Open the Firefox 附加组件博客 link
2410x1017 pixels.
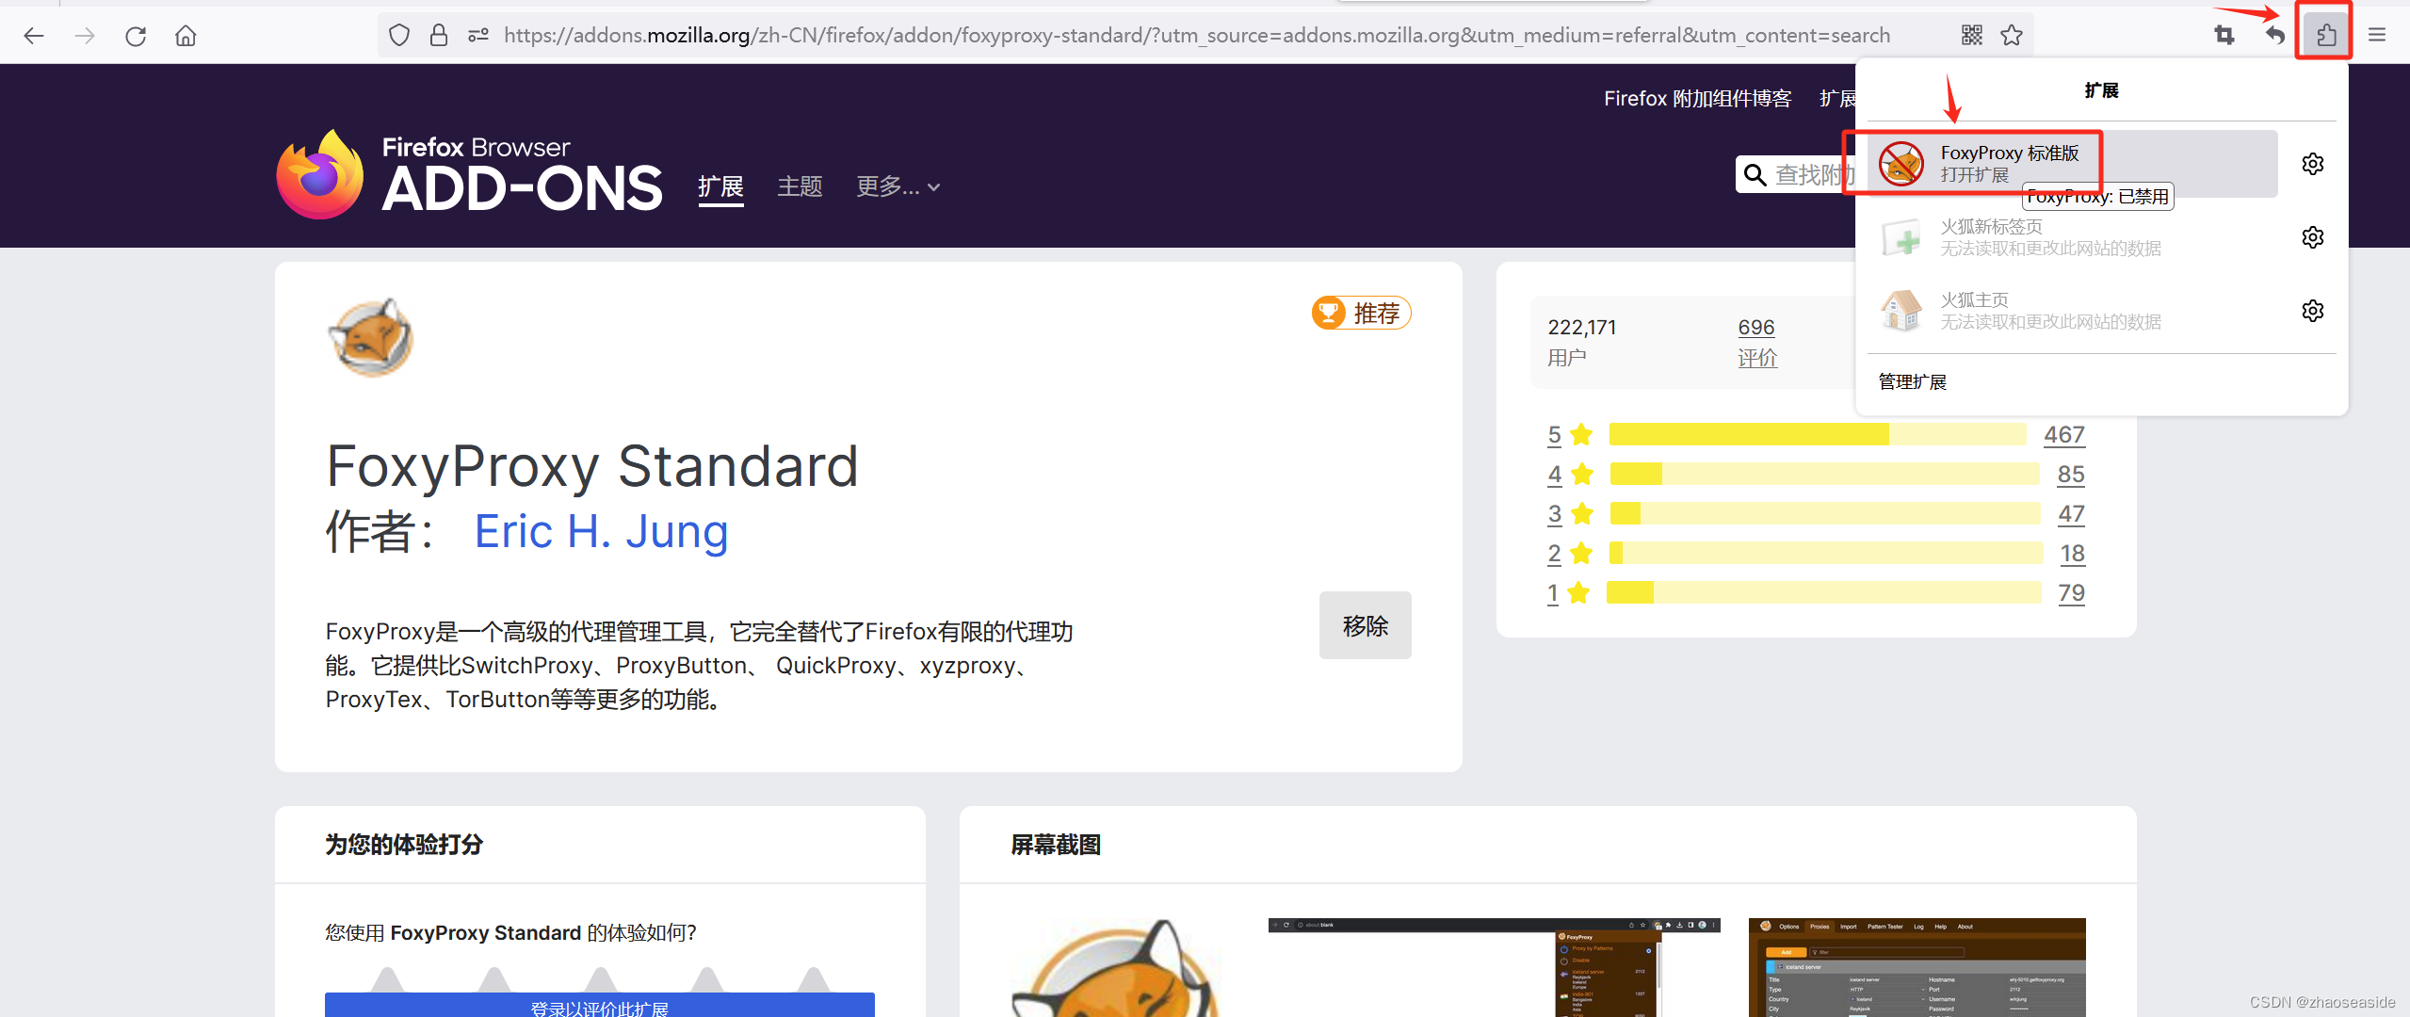point(1697,99)
